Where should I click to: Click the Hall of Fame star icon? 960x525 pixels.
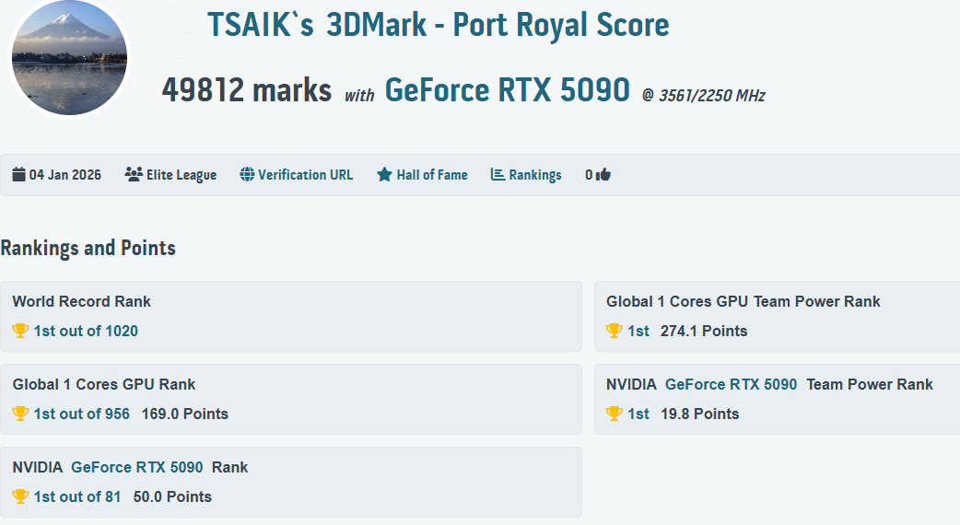[384, 175]
